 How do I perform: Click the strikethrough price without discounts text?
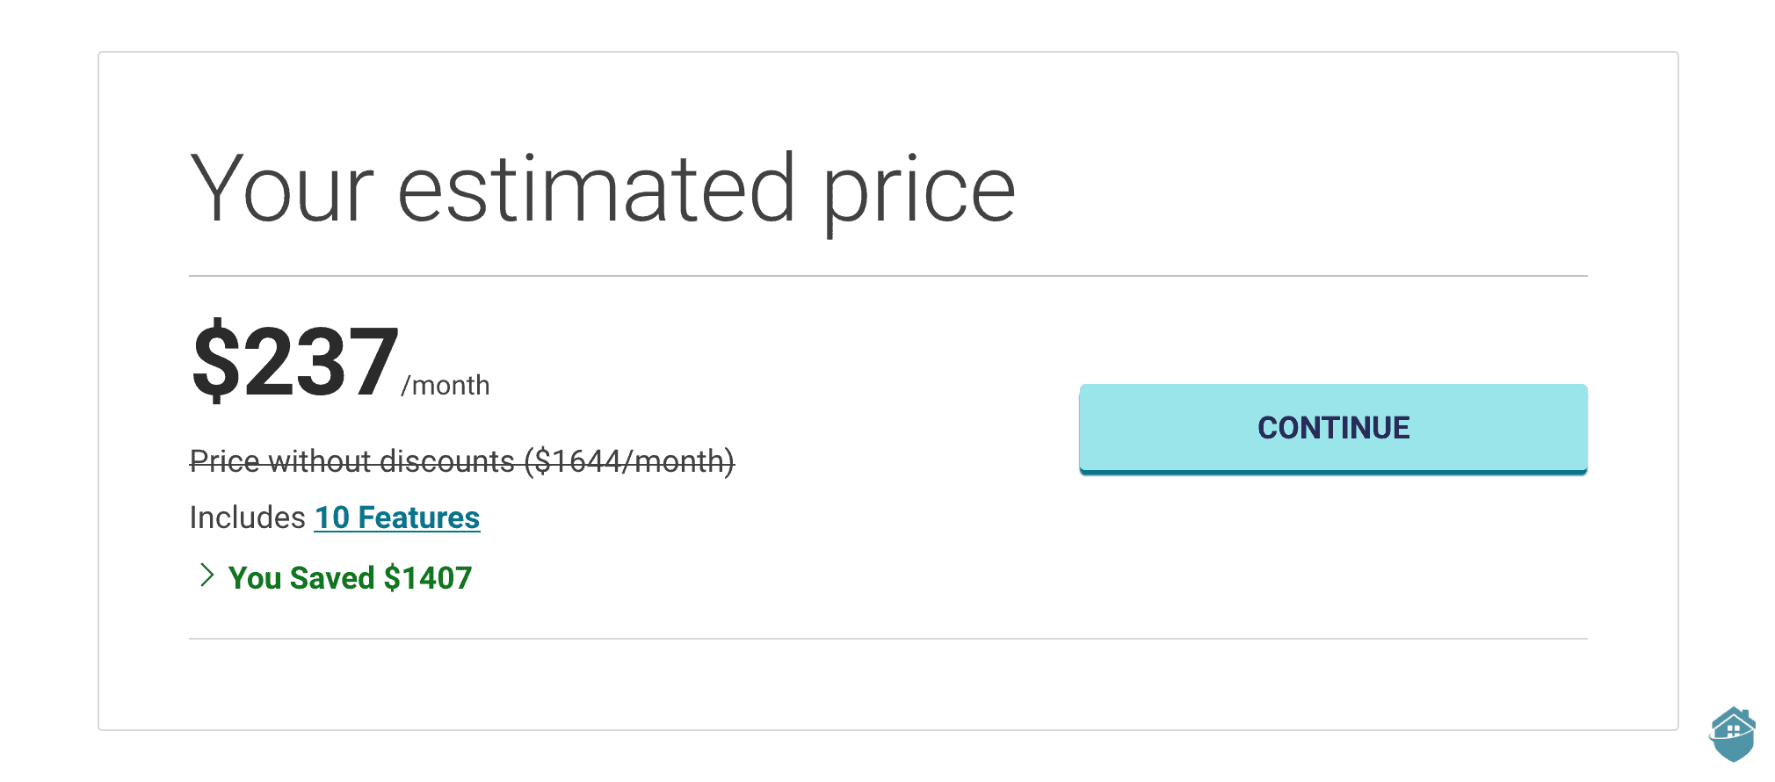coord(463,460)
